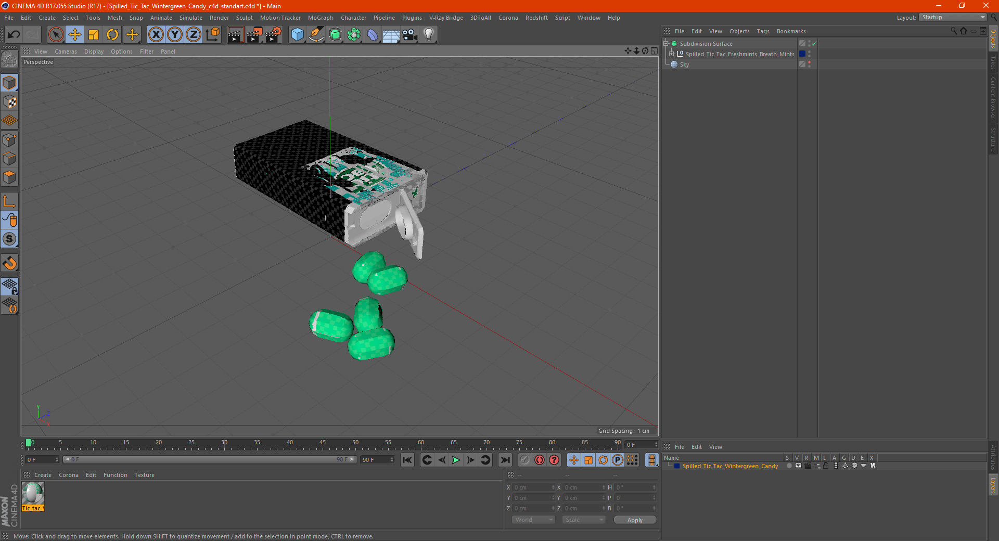Switch to Texture mode
999x541 pixels.
tap(10, 102)
